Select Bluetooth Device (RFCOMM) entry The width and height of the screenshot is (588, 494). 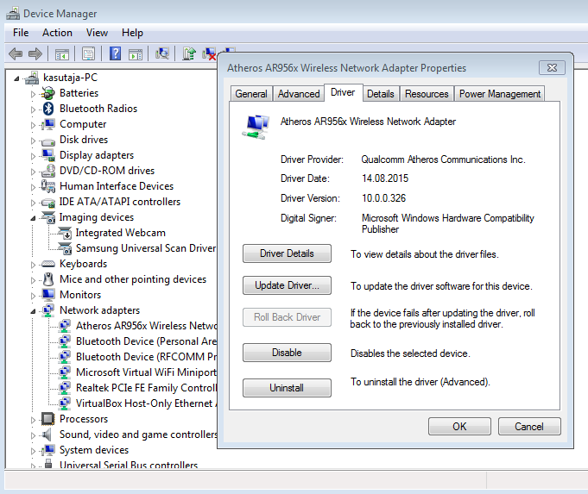[x=146, y=357]
